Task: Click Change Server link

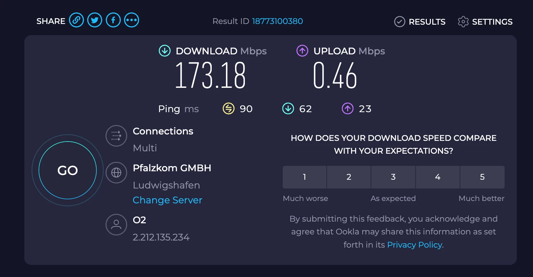Action: pyautogui.click(x=167, y=200)
